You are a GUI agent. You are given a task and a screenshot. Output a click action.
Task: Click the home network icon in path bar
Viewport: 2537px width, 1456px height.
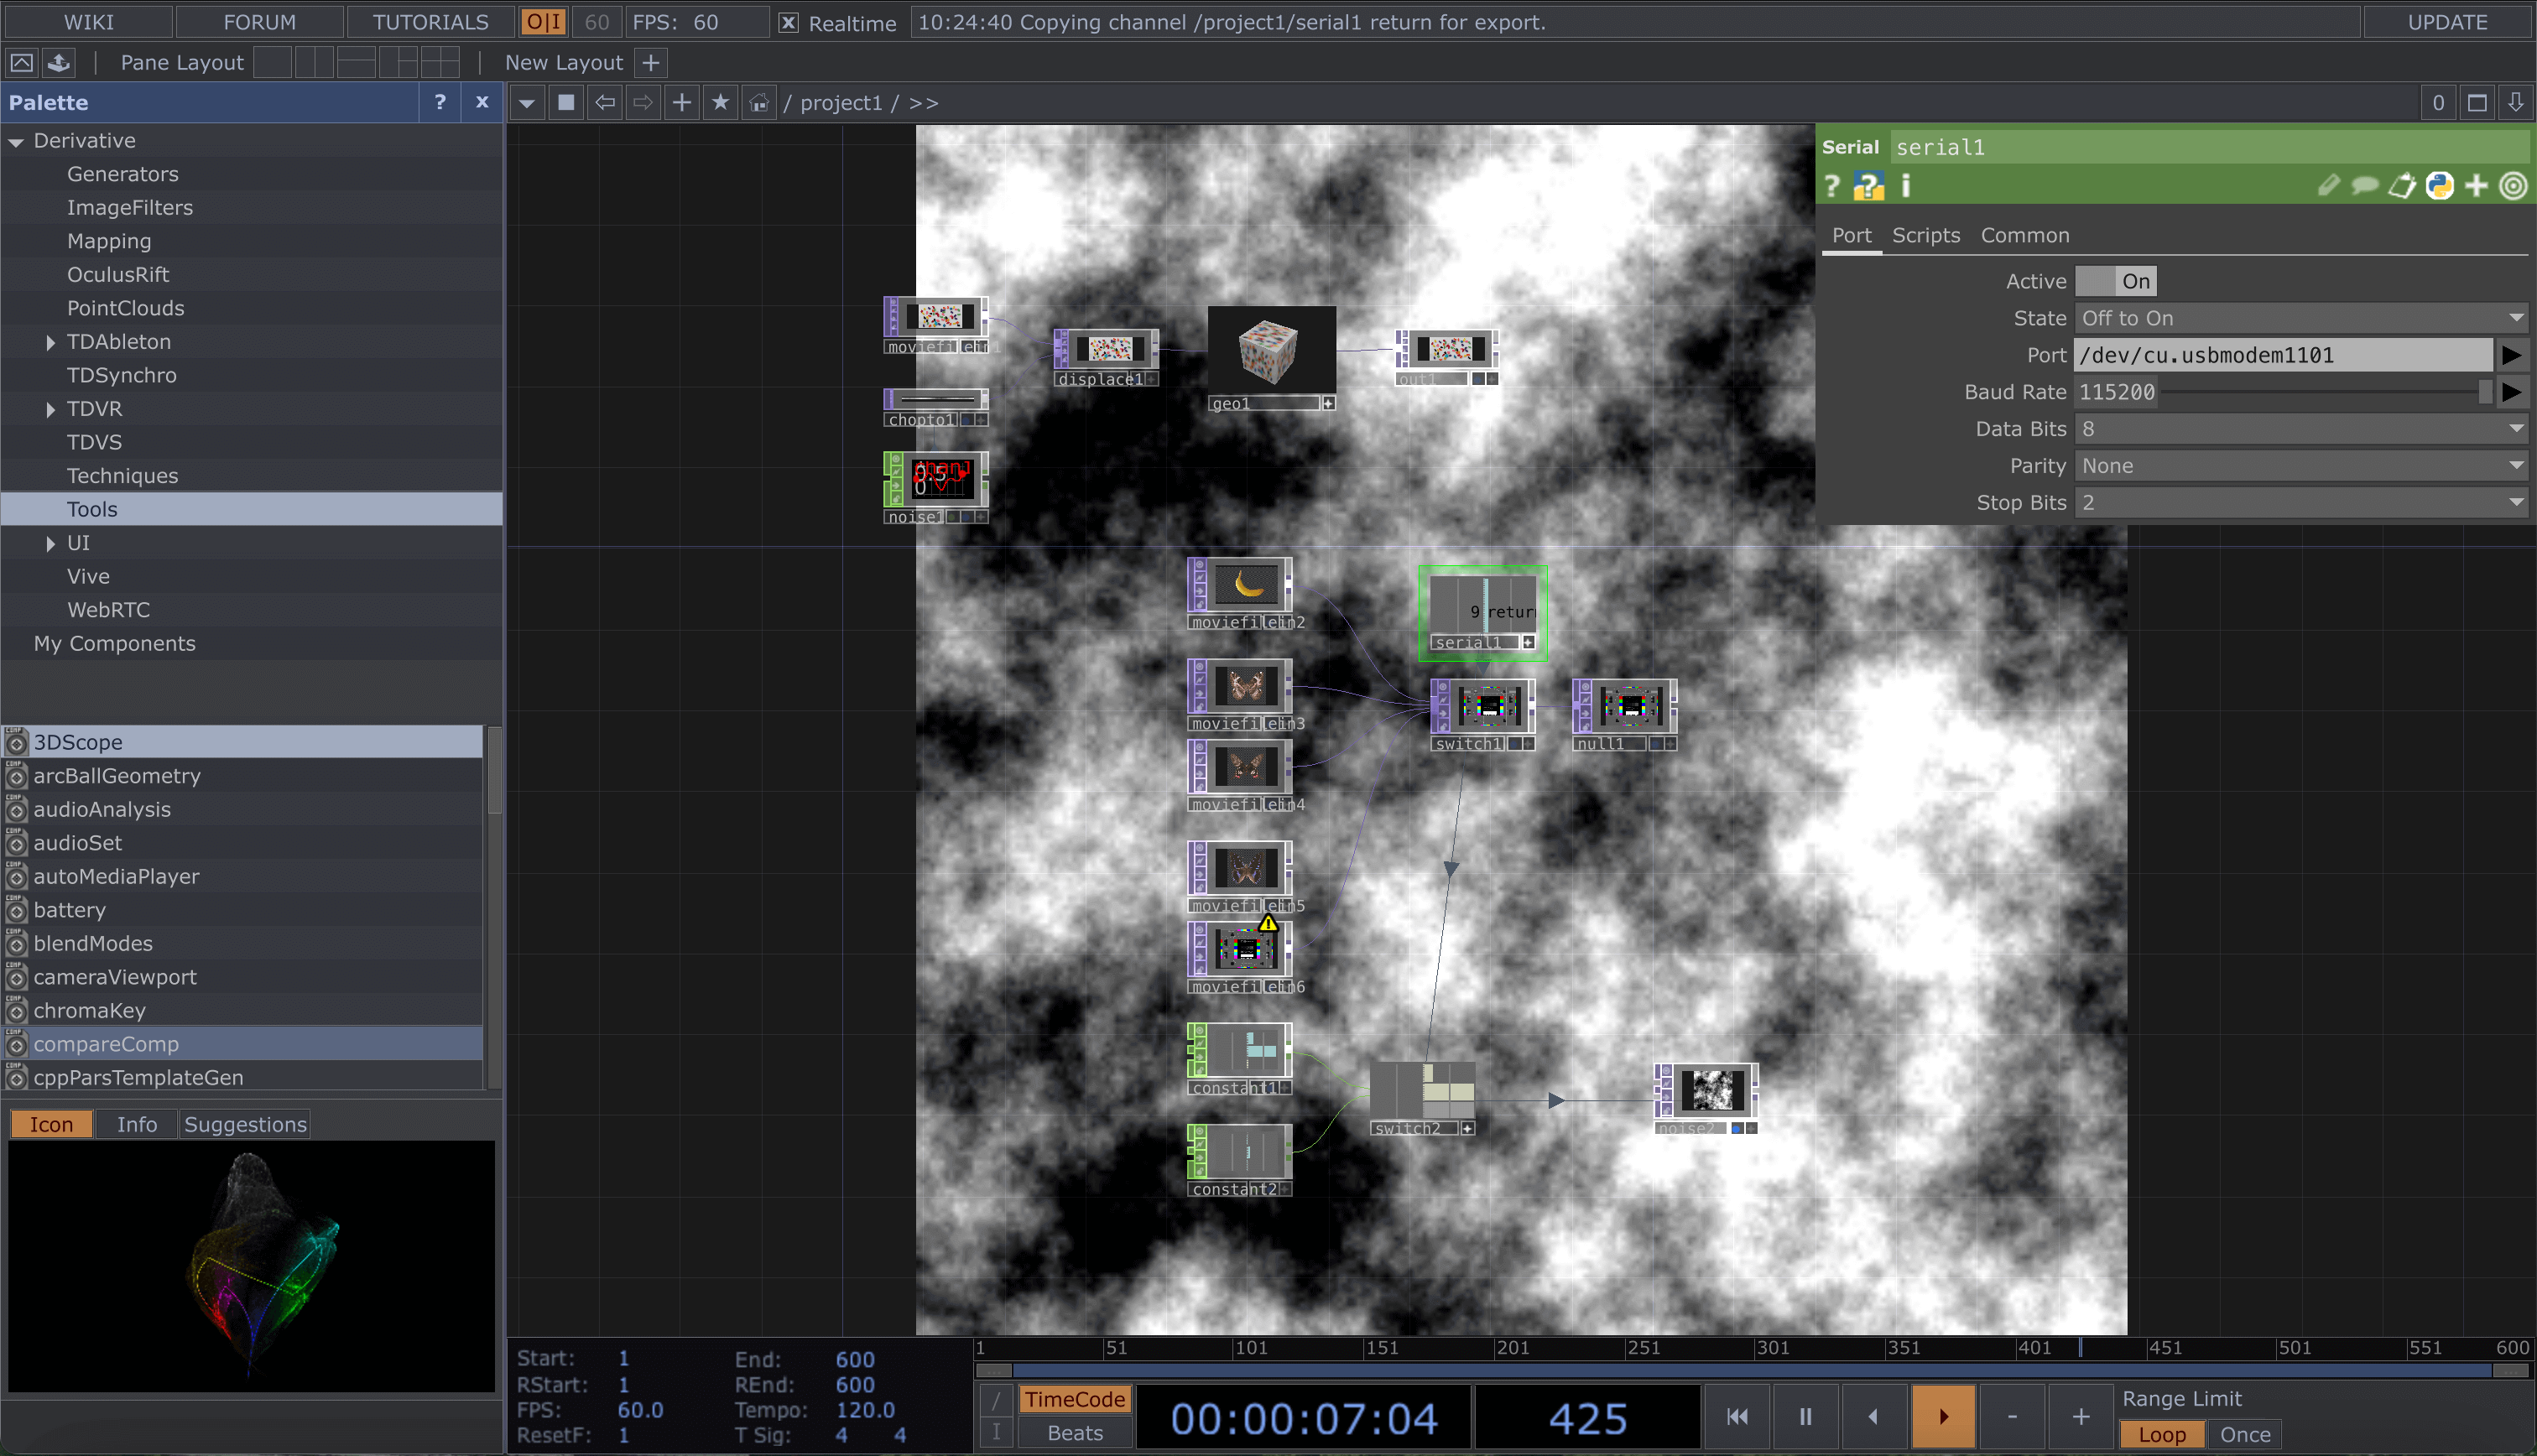point(759,103)
